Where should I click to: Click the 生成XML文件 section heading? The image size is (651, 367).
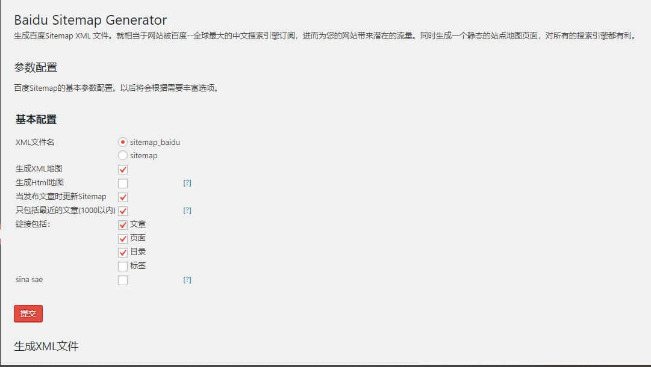click(x=46, y=347)
